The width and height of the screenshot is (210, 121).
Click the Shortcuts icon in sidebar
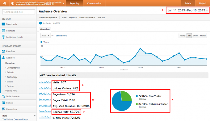click(x=3, y=31)
